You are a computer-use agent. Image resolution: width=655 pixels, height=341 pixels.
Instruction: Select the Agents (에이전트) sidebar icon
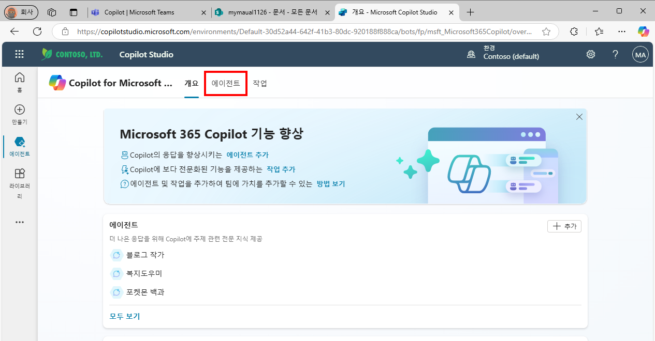coord(20,147)
